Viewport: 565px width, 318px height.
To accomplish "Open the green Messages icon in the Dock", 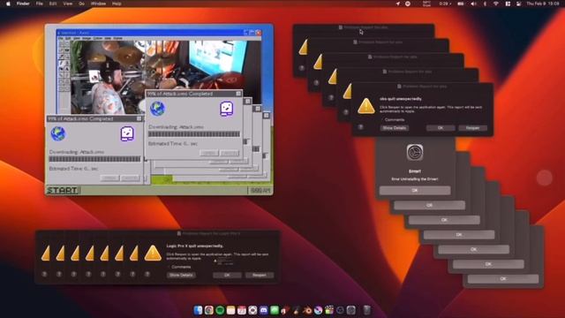I will point(275,310).
